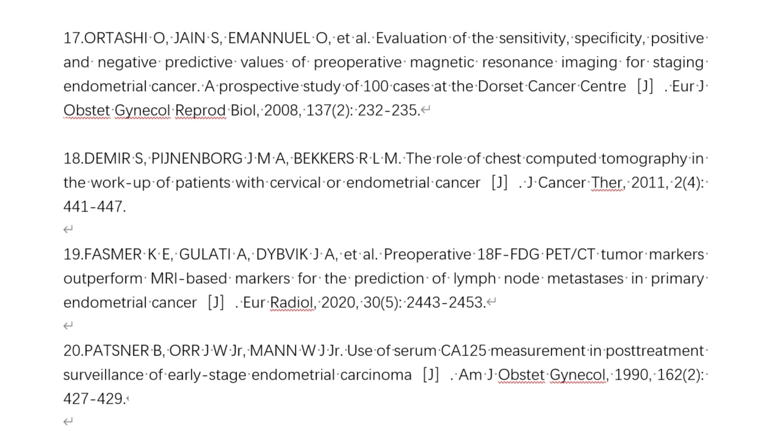Click the underlined word 'Obstet' in reference 17
Viewport: 760px width, 427px height.
[87, 110]
